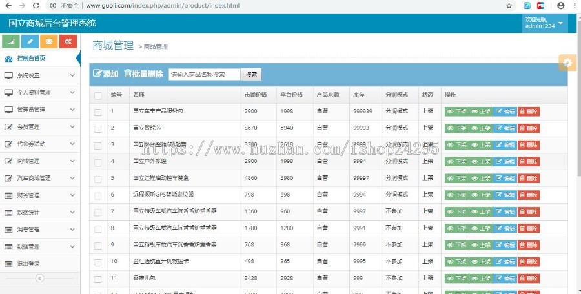Click 上架 for 国立智能芯

click(x=481, y=128)
